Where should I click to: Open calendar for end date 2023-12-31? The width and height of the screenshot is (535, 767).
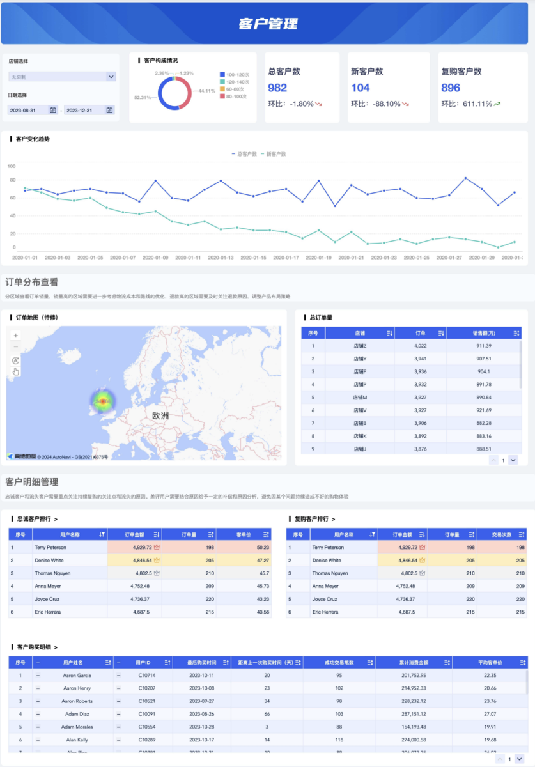pos(109,110)
